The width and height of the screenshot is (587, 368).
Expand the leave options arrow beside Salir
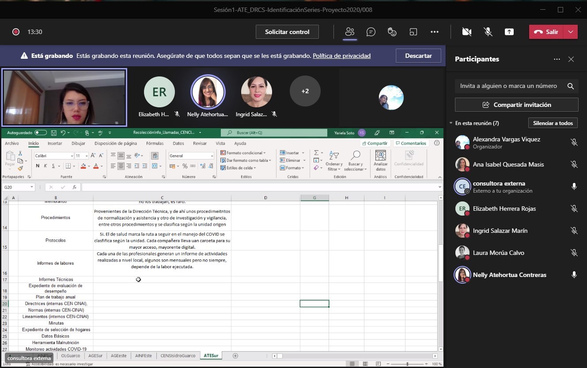pyautogui.click(x=571, y=32)
